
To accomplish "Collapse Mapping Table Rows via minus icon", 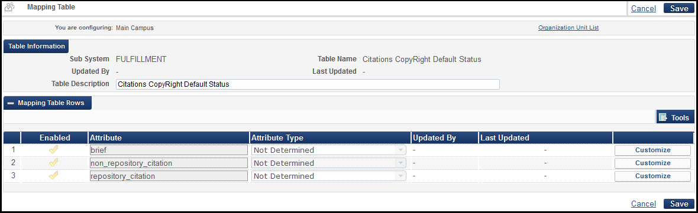I will point(11,103).
